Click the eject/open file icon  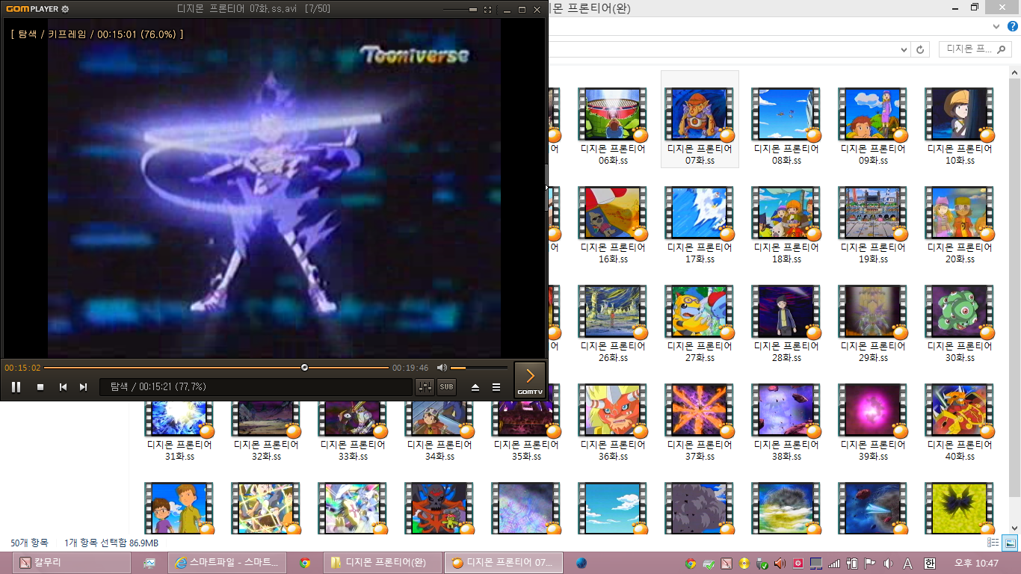click(x=475, y=387)
